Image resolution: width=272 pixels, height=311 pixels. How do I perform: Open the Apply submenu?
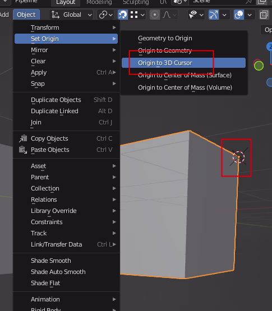click(66, 72)
